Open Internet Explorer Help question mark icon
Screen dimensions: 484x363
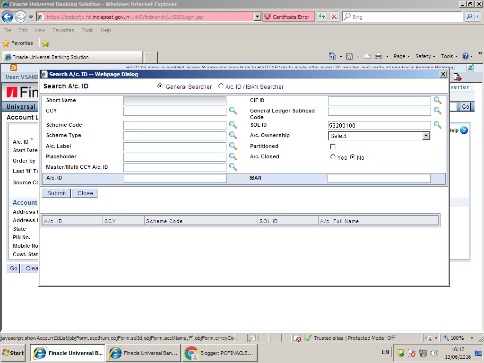coord(466,56)
